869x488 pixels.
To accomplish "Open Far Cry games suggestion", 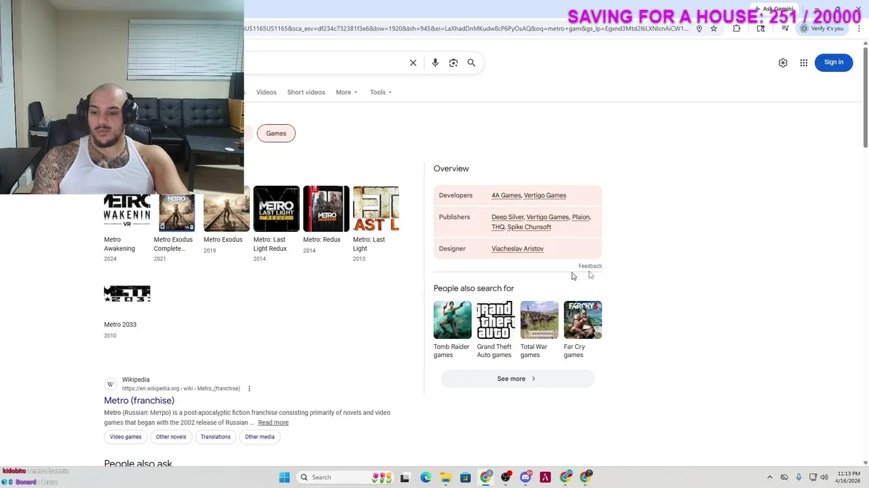I will pos(583,329).
